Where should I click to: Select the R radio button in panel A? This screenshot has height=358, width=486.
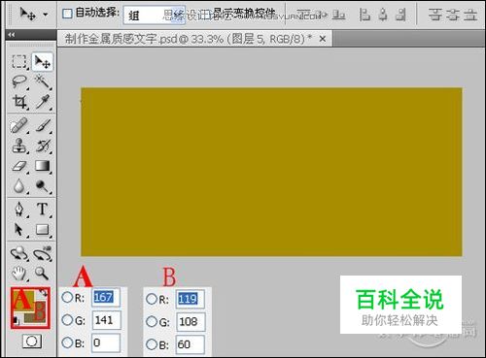67,297
